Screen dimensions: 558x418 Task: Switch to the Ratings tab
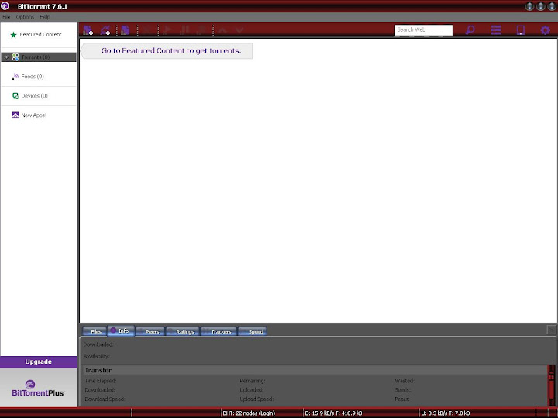click(183, 331)
